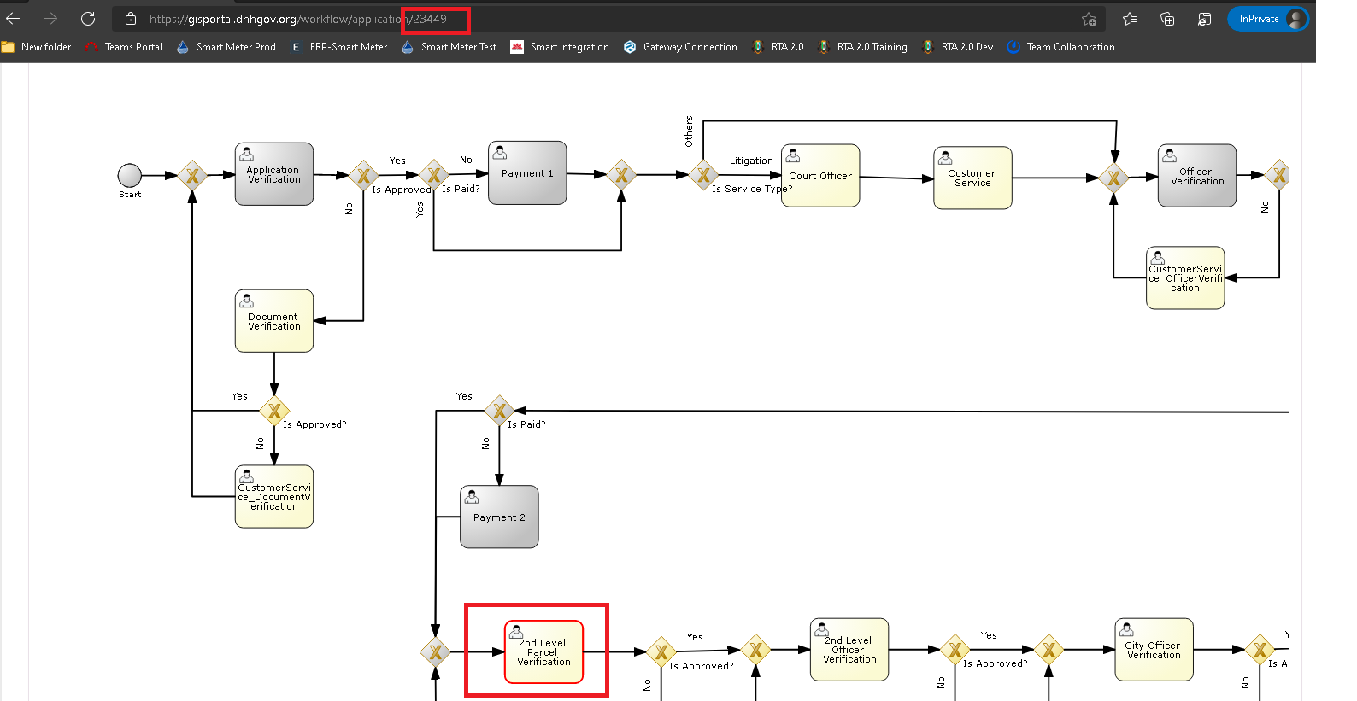Click gateway before 2nd Level Officer Verification
Viewport: 1357px width, 701px height.
pos(755,650)
